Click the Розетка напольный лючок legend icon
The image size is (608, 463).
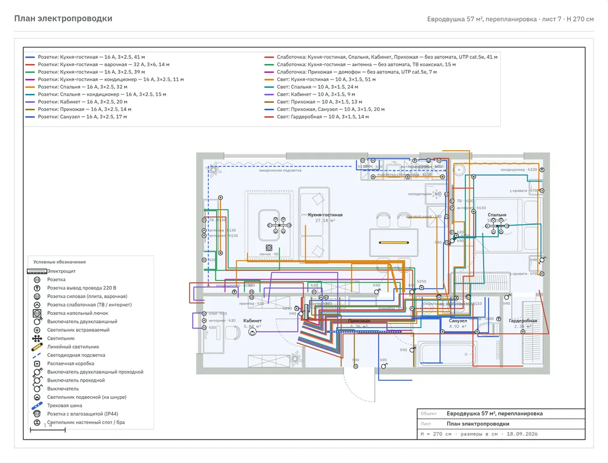pyautogui.click(x=37, y=313)
